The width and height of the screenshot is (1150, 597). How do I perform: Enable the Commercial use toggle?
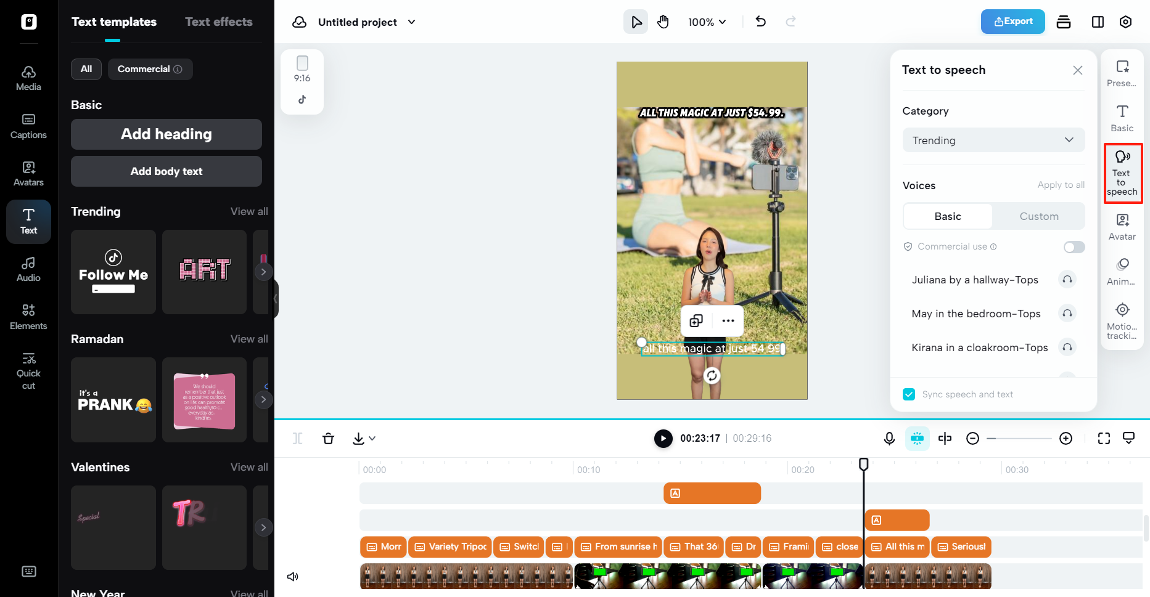pyautogui.click(x=1074, y=246)
